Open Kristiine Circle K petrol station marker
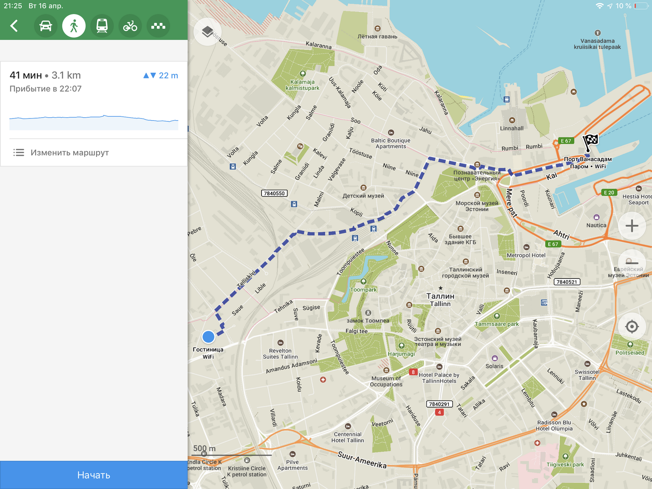This screenshot has width=652, height=489. (247, 460)
